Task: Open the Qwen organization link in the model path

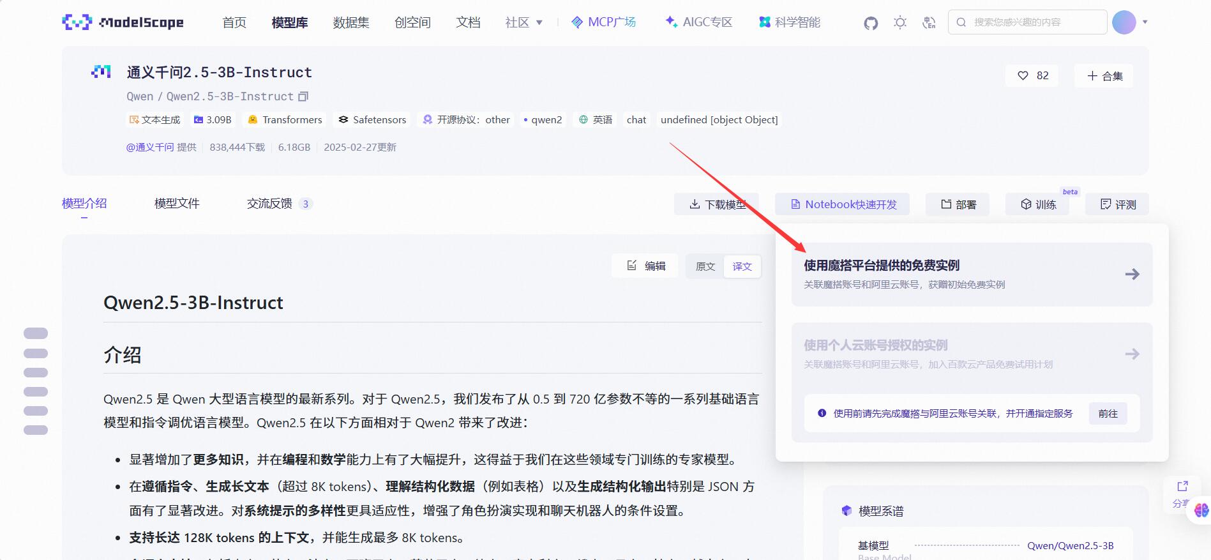Action: (140, 96)
